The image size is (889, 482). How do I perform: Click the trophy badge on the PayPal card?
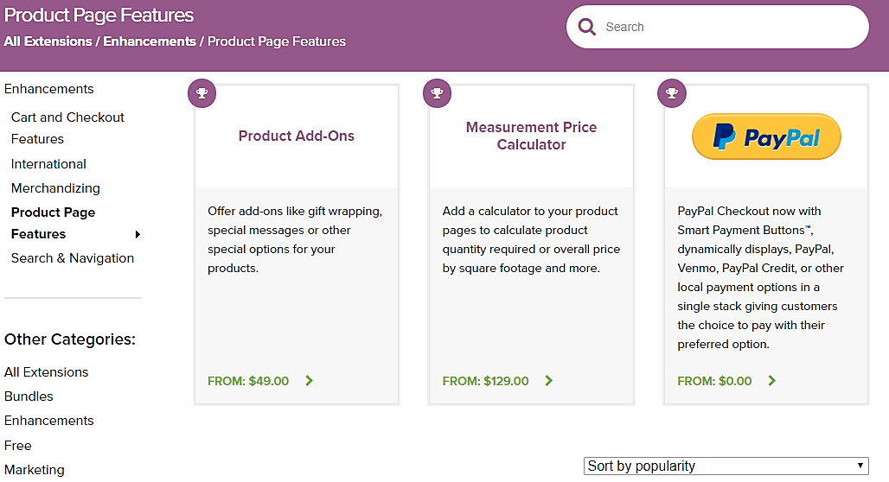click(x=672, y=92)
